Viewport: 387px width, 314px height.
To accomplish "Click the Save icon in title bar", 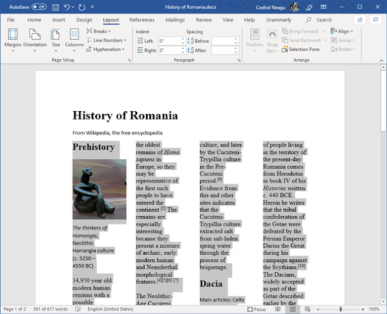I will click(56, 7).
